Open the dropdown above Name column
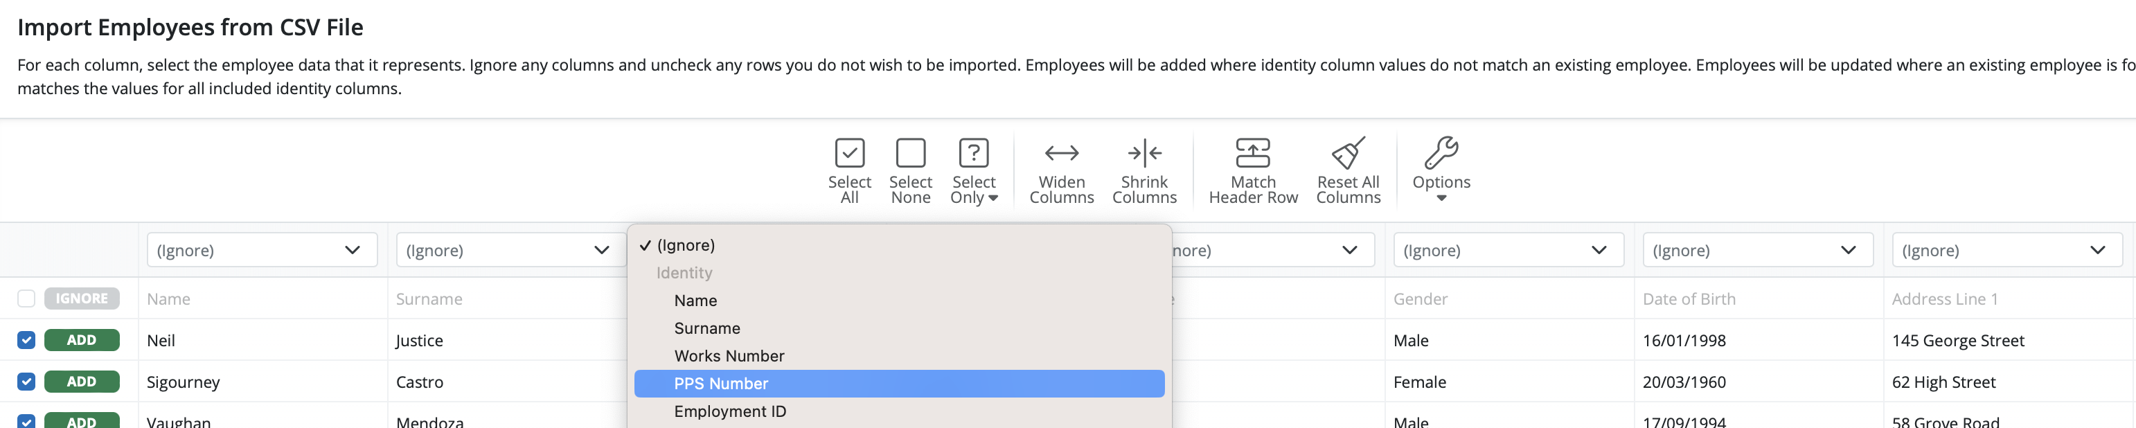 (x=261, y=251)
